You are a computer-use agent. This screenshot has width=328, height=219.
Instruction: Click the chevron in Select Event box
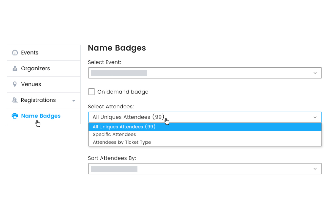[x=315, y=73]
